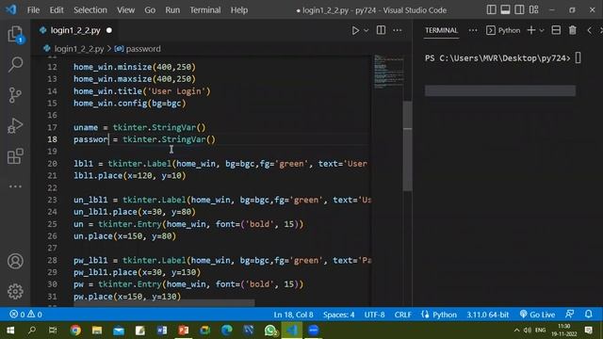Close unsaved tab via dot indicator
The width and height of the screenshot is (603, 339).
(109, 30)
